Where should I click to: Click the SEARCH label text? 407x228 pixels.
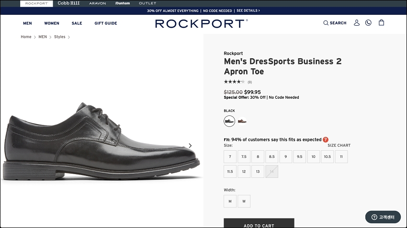(338, 23)
